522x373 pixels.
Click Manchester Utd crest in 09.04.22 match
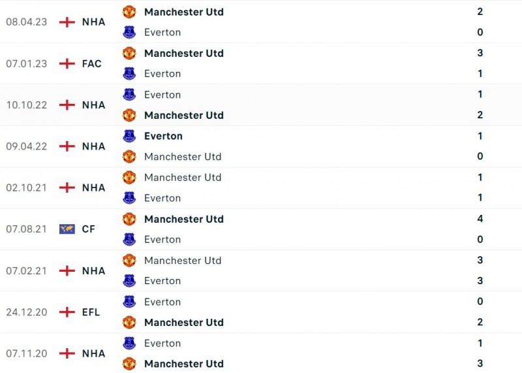(x=129, y=157)
